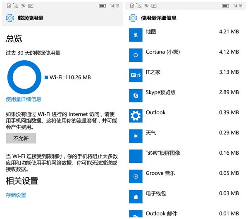Image resolution: width=248 pixels, height=219 pixels.
Task: Click the message notification icon in left status bar
Action: (x=31, y=6)
